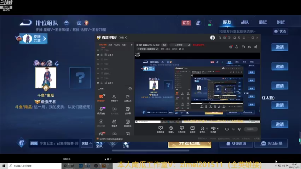
Task: Open the 主播任务 tool
Action: point(128,98)
